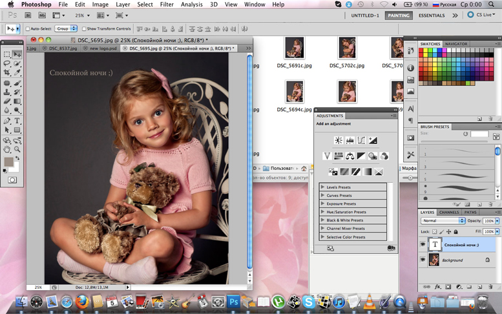The width and height of the screenshot is (502, 314).
Task: Choose the Pen tool
Action: click(x=7, y=121)
